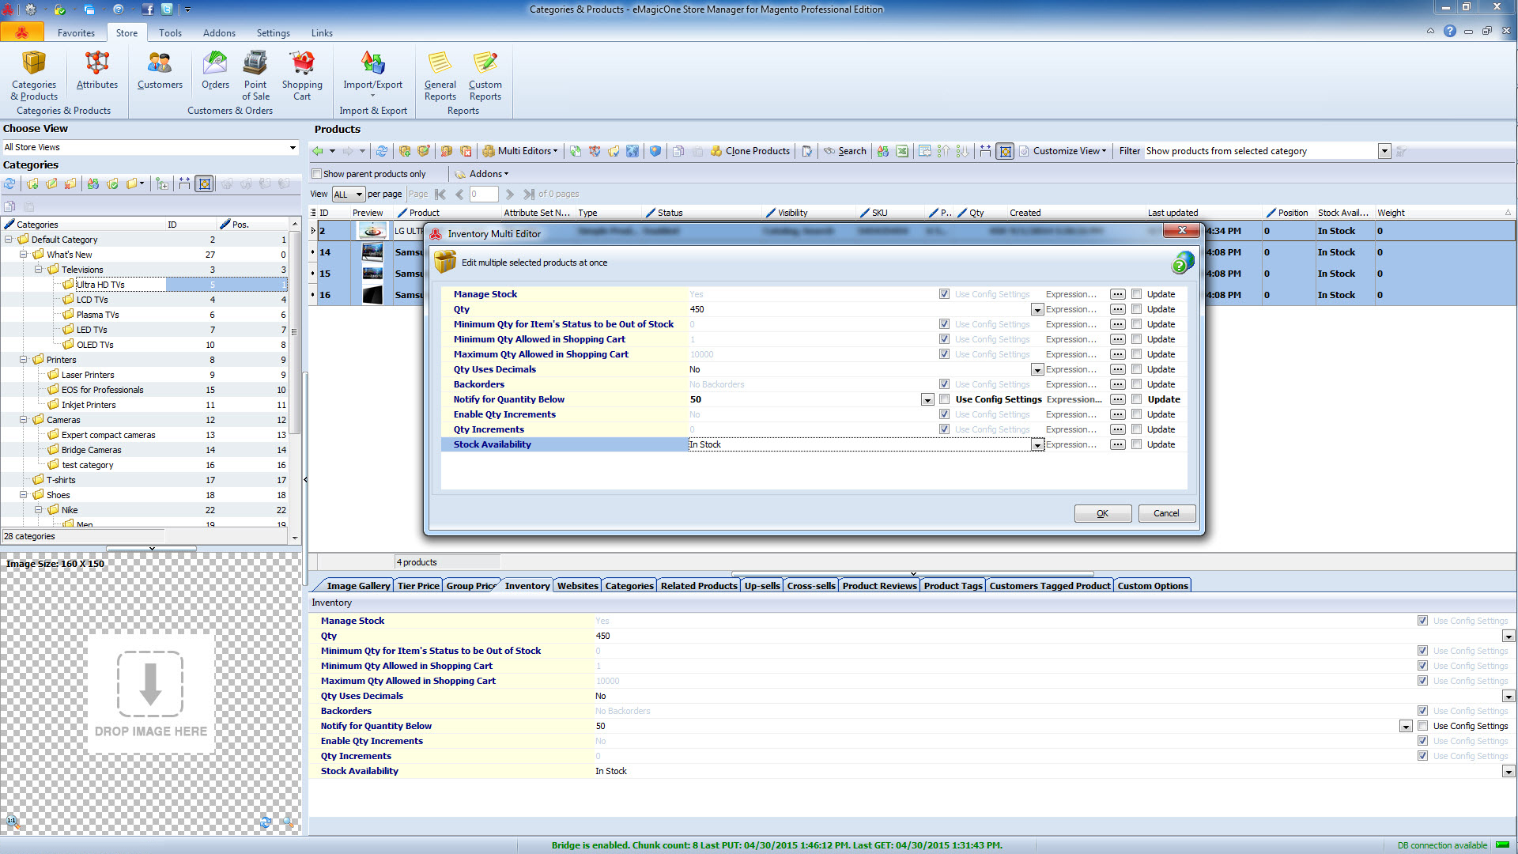Open the Qty dropdown arrow in dialog
This screenshot has height=854, width=1518.
[x=1037, y=310]
